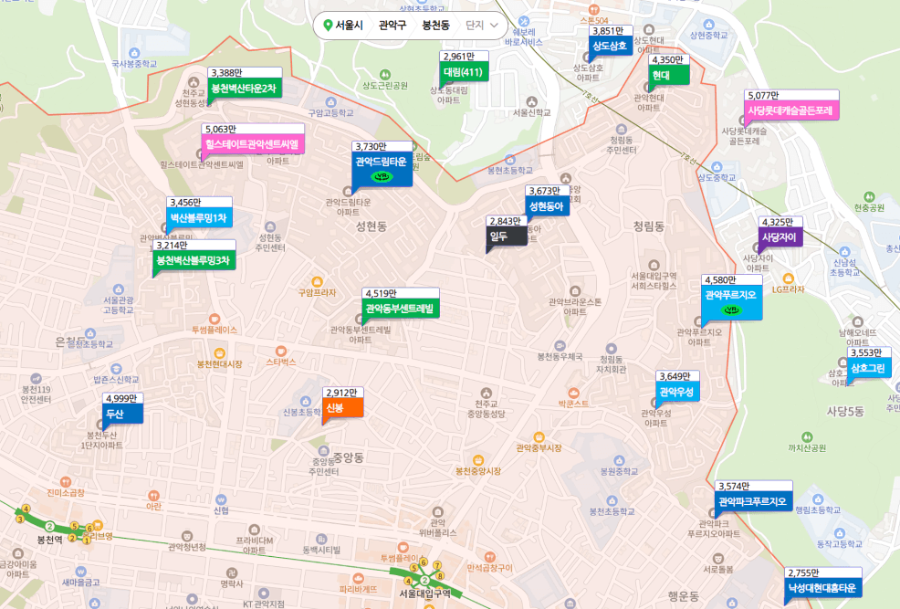The height and width of the screenshot is (609, 900).
Task: Open the 단지 dropdown in the location bar
Action: click(x=481, y=26)
